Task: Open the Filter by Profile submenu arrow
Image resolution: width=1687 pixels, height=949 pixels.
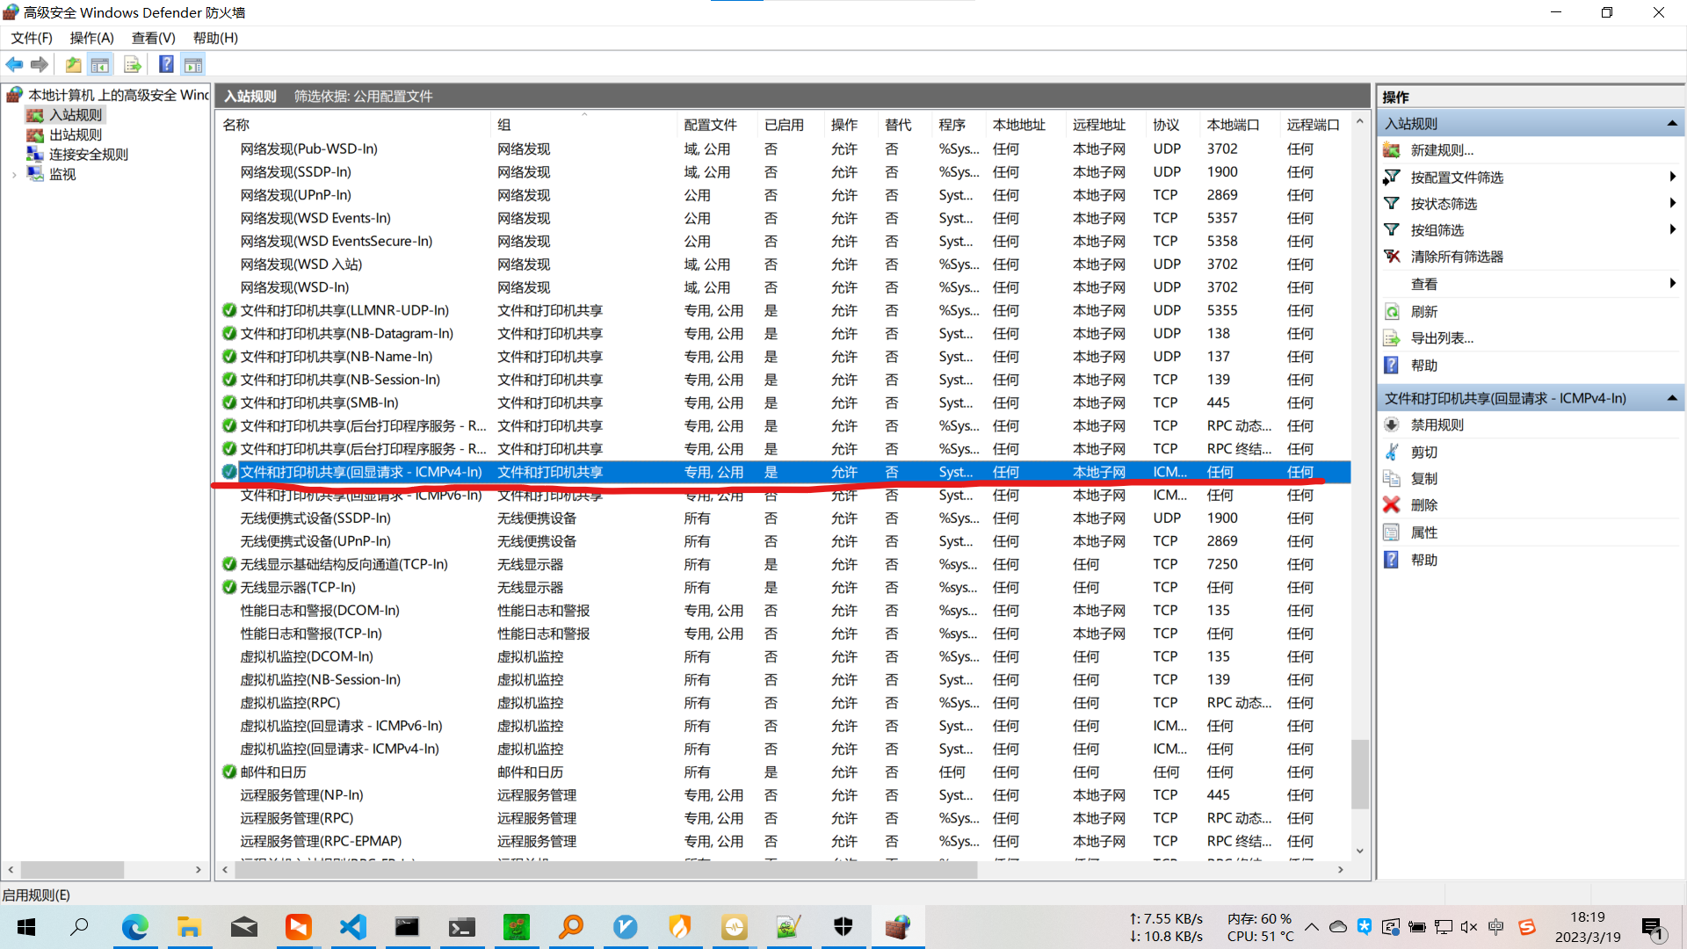Action: [x=1672, y=177]
